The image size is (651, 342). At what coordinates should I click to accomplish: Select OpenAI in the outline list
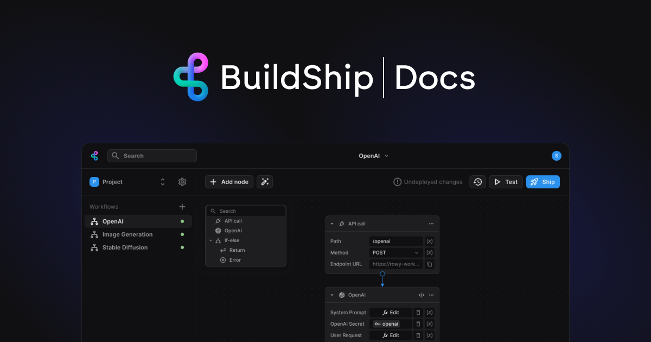(246, 231)
